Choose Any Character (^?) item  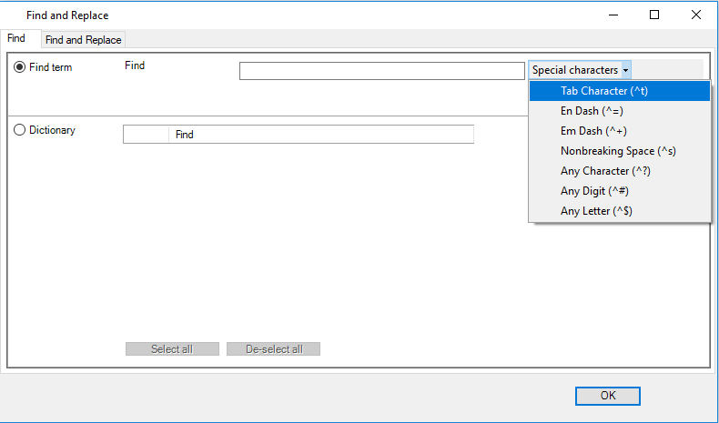coord(620,171)
